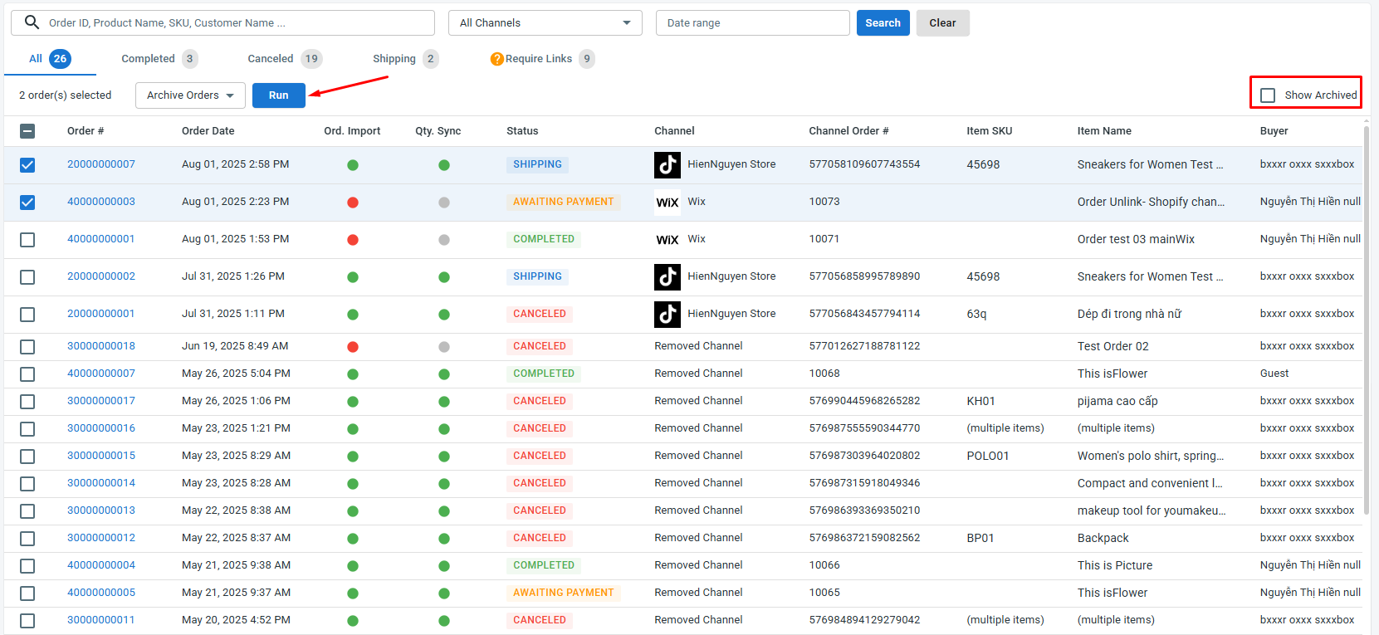Click red import status dot for order 40000000001
1379x635 pixels.
(353, 240)
